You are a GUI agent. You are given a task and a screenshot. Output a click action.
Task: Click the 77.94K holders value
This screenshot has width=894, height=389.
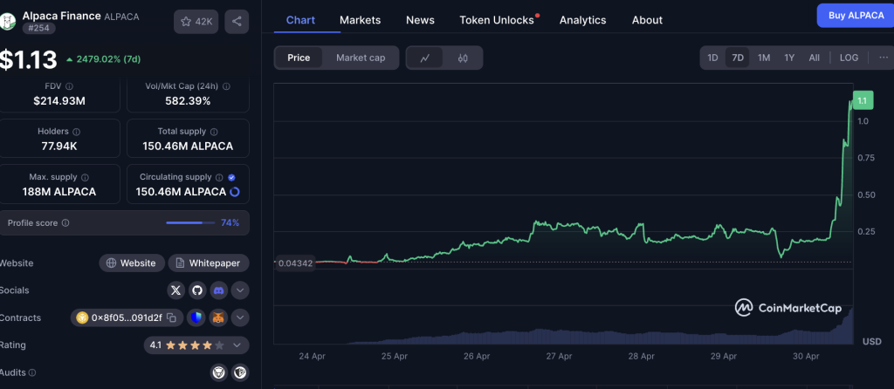click(59, 147)
